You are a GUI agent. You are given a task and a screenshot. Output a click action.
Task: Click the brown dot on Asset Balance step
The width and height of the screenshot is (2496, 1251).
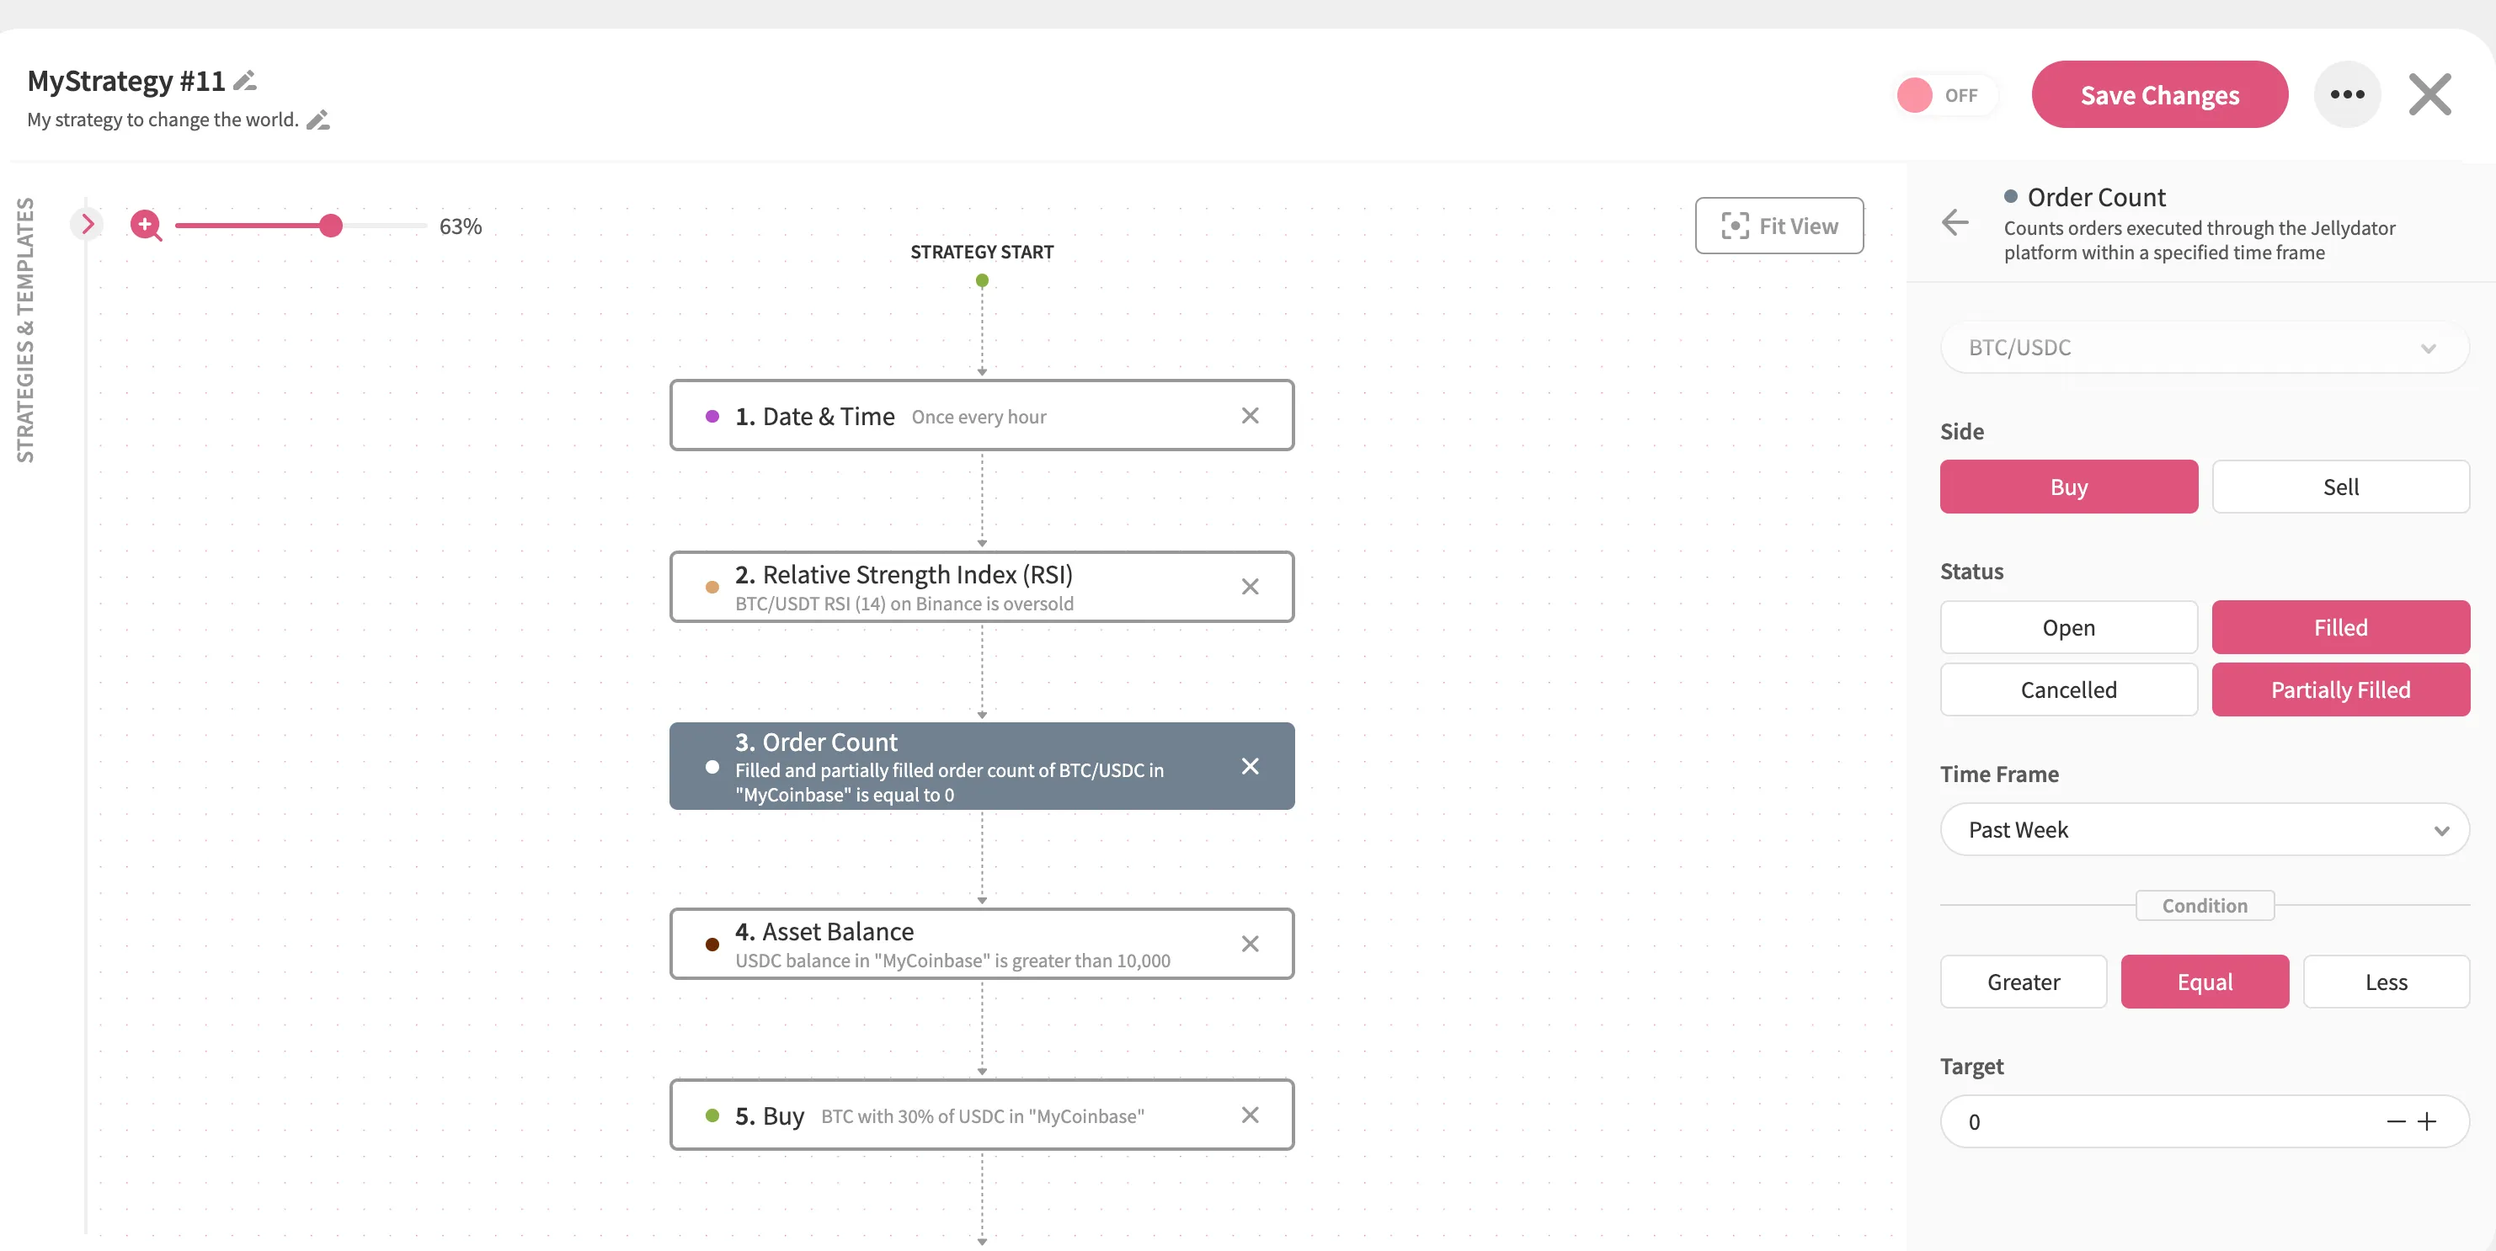pyautogui.click(x=712, y=944)
